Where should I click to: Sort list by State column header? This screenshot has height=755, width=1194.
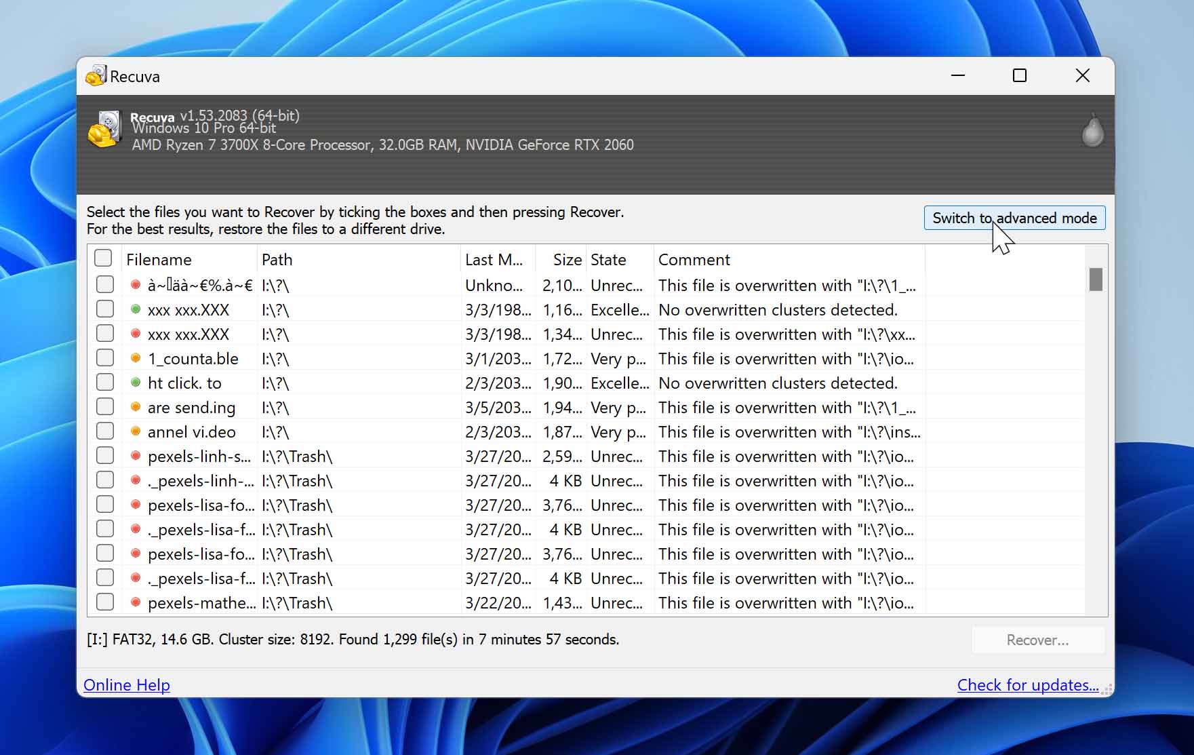coord(620,260)
